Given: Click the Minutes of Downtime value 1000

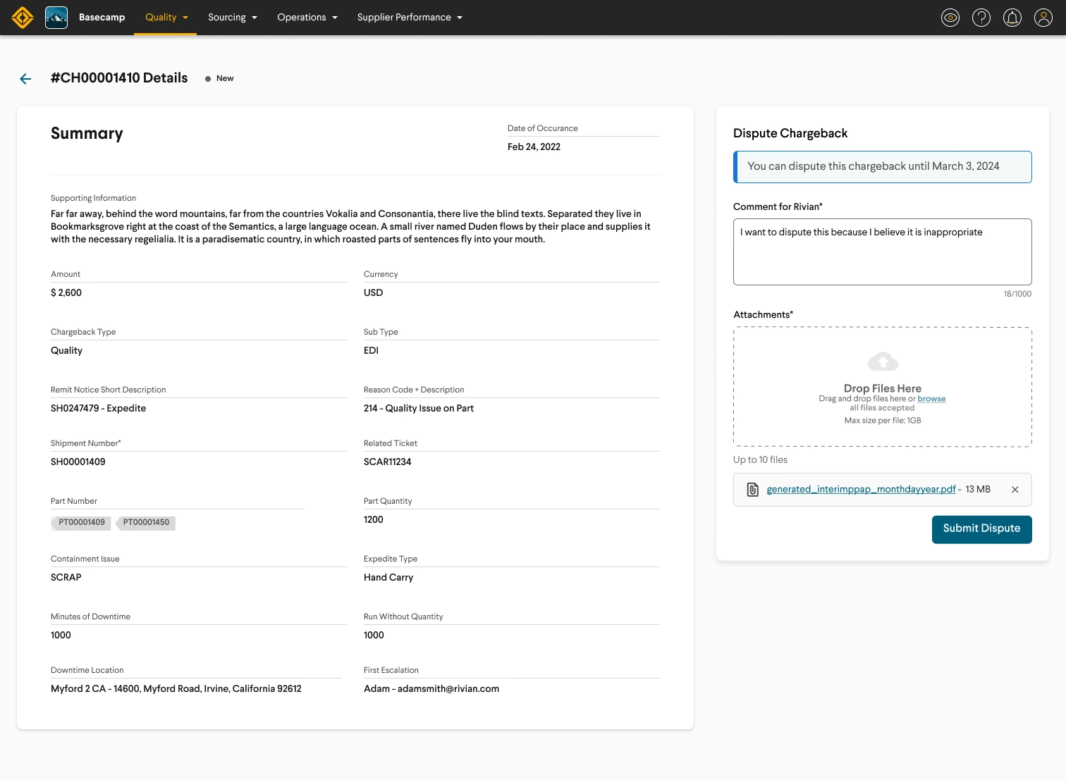Looking at the screenshot, I should [x=61, y=636].
